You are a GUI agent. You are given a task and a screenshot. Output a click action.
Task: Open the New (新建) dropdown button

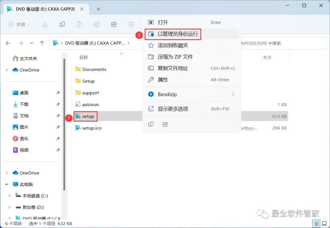coord(19,24)
